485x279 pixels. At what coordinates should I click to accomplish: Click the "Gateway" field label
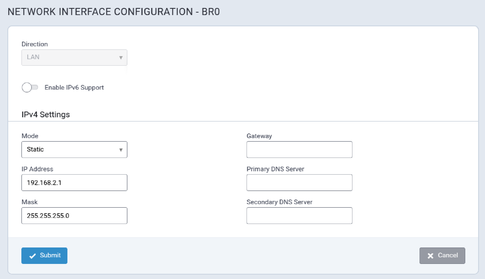[x=259, y=136]
